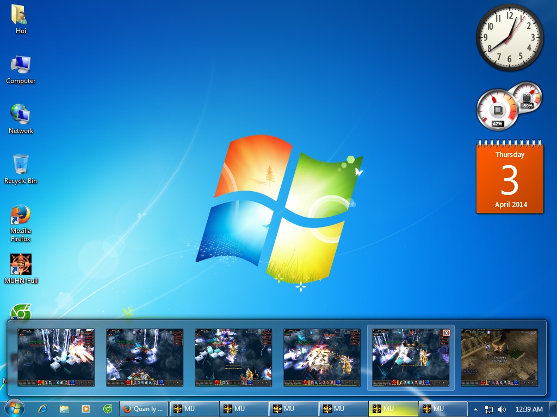557x417 pixels.
Task: Show hidden system tray icons arrow
Action: point(475,409)
